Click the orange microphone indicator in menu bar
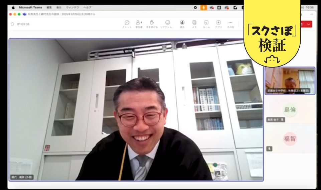321x190 pixels. [203, 7]
